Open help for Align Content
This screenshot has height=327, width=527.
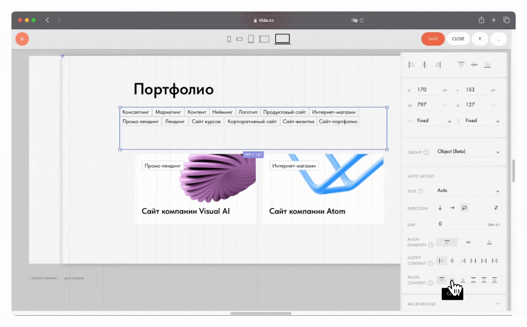pos(430,283)
